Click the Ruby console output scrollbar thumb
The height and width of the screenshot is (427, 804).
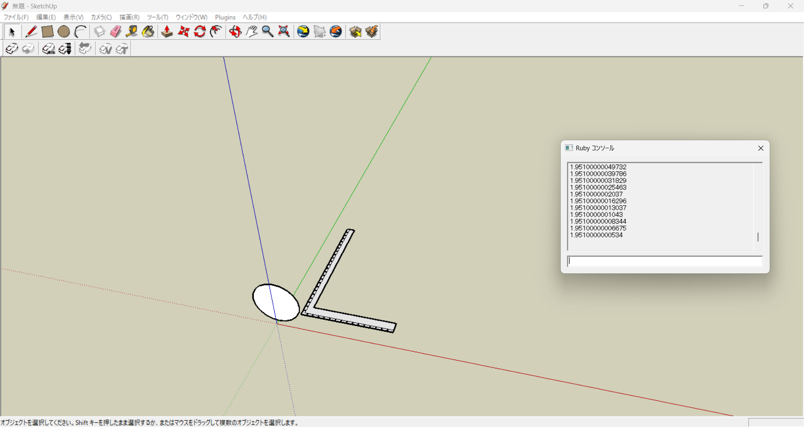pyautogui.click(x=758, y=237)
